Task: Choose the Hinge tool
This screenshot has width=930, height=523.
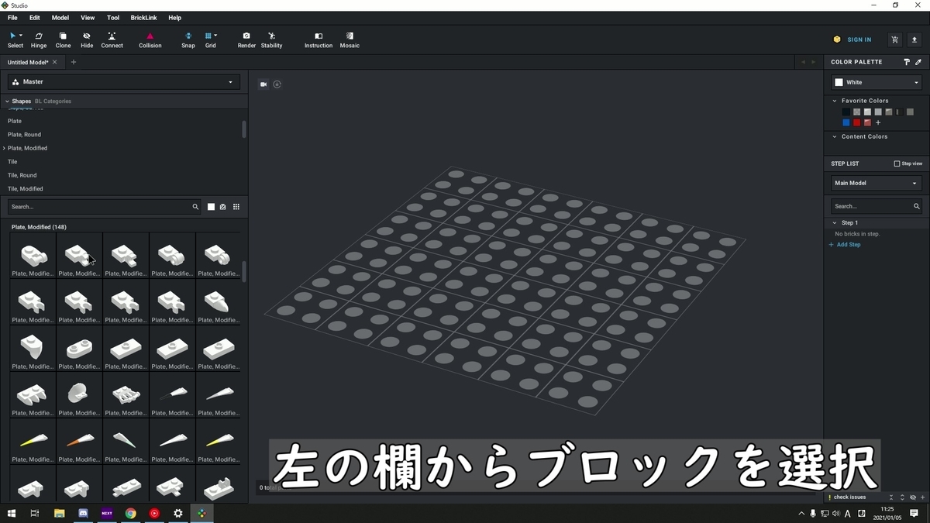Action: 38,40
